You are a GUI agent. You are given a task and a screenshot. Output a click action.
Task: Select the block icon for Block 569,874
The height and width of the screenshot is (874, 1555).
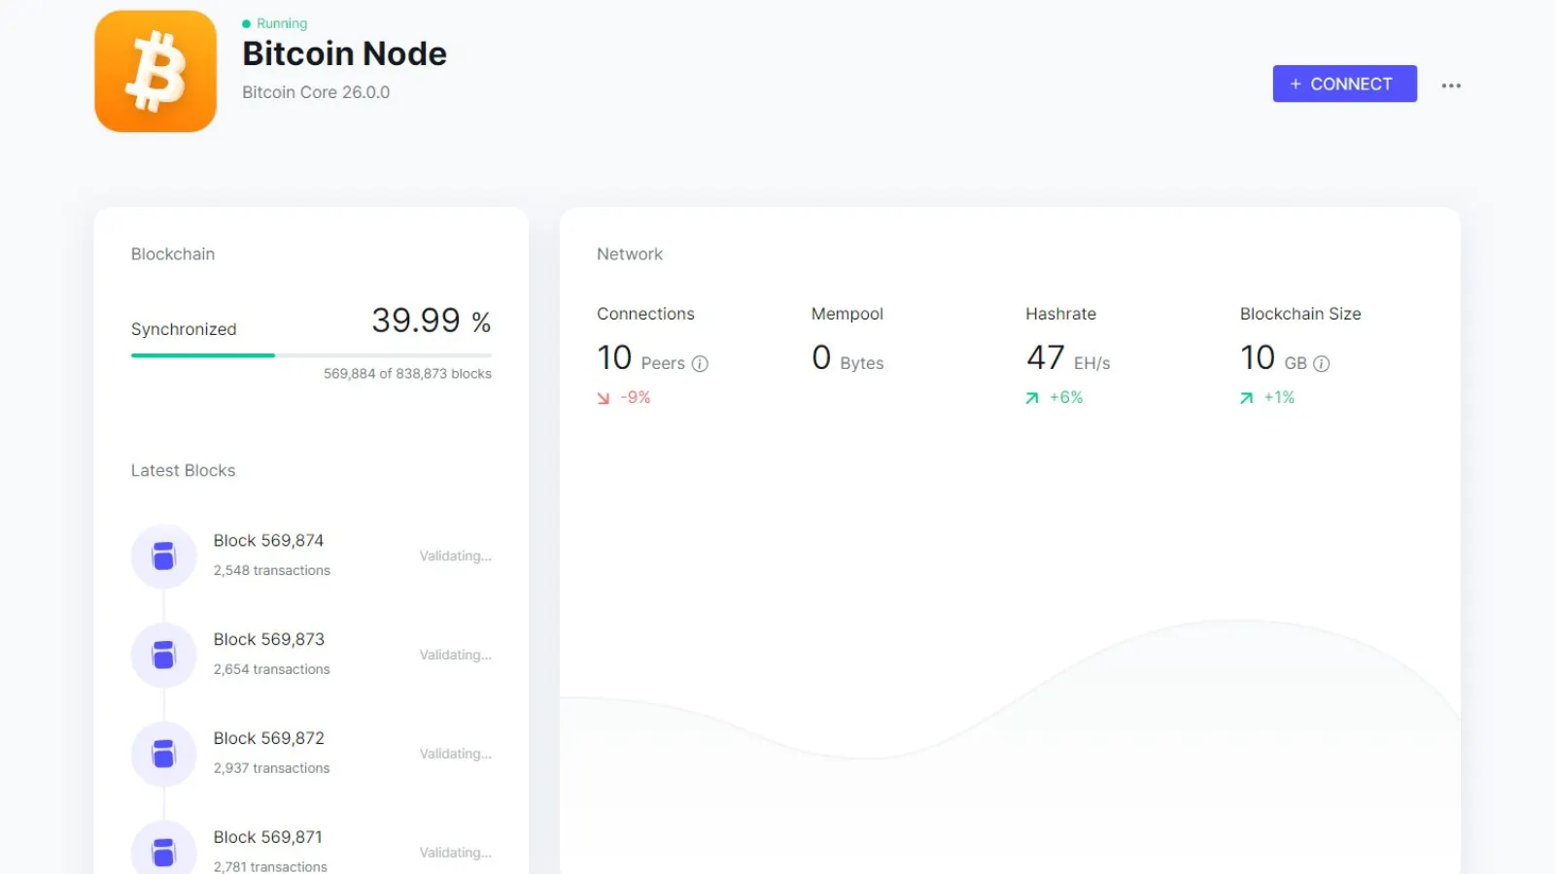163,556
